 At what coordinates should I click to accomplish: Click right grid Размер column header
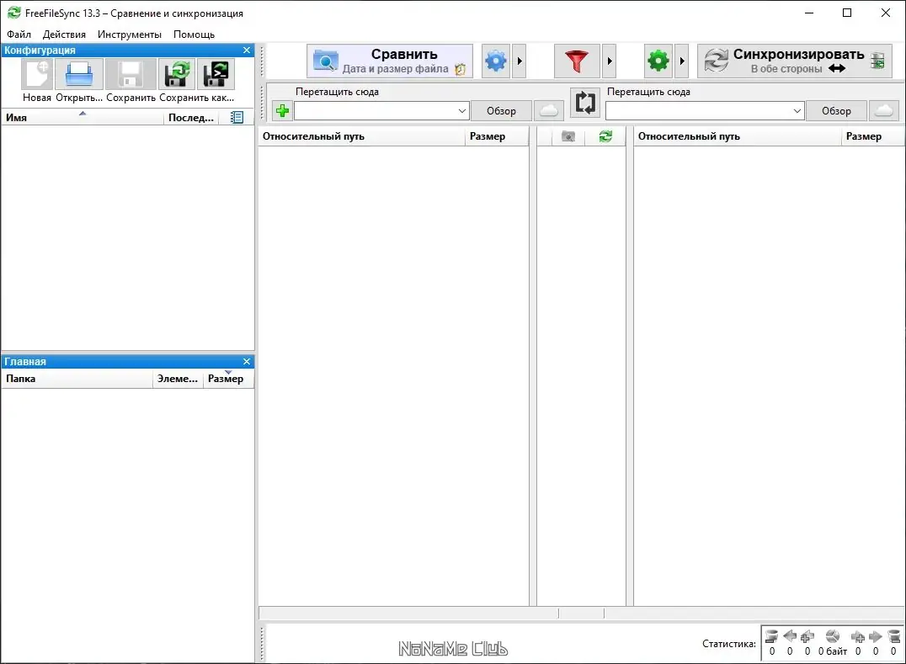click(x=872, y=136)
